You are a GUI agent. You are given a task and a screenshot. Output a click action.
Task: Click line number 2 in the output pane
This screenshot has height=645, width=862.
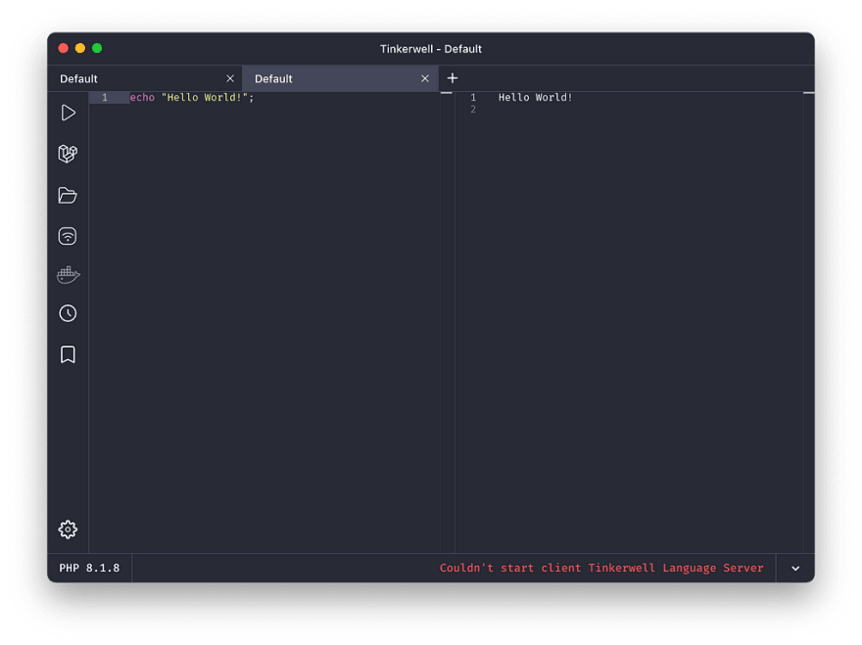(x=473, y=110)
